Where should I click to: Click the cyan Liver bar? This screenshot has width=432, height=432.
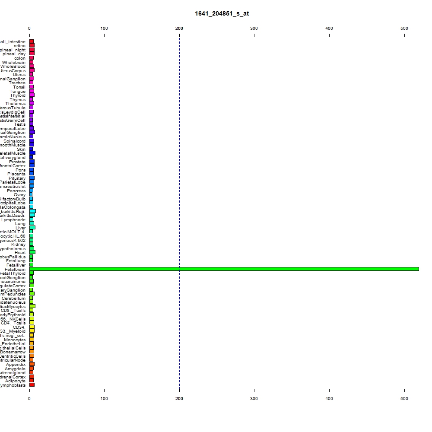32,228
